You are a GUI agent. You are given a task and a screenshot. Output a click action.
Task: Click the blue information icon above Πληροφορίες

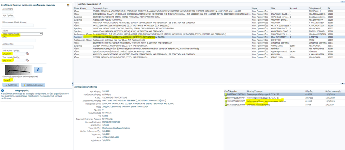pyautogui.click(x=3, y=90)
